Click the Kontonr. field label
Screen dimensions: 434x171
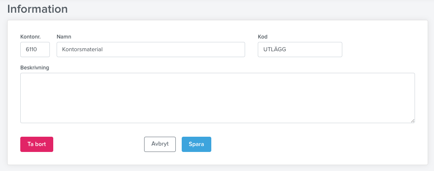point(30,36)
